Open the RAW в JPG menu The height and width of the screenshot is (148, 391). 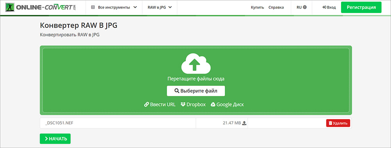[160, 7]
